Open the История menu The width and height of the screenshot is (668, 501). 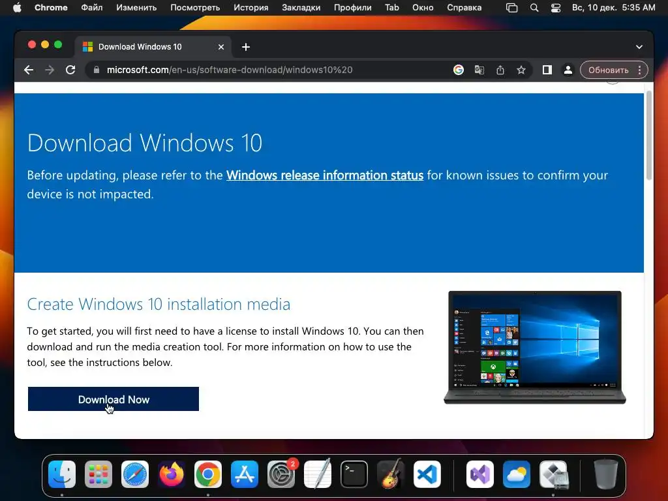coord(251,8)
